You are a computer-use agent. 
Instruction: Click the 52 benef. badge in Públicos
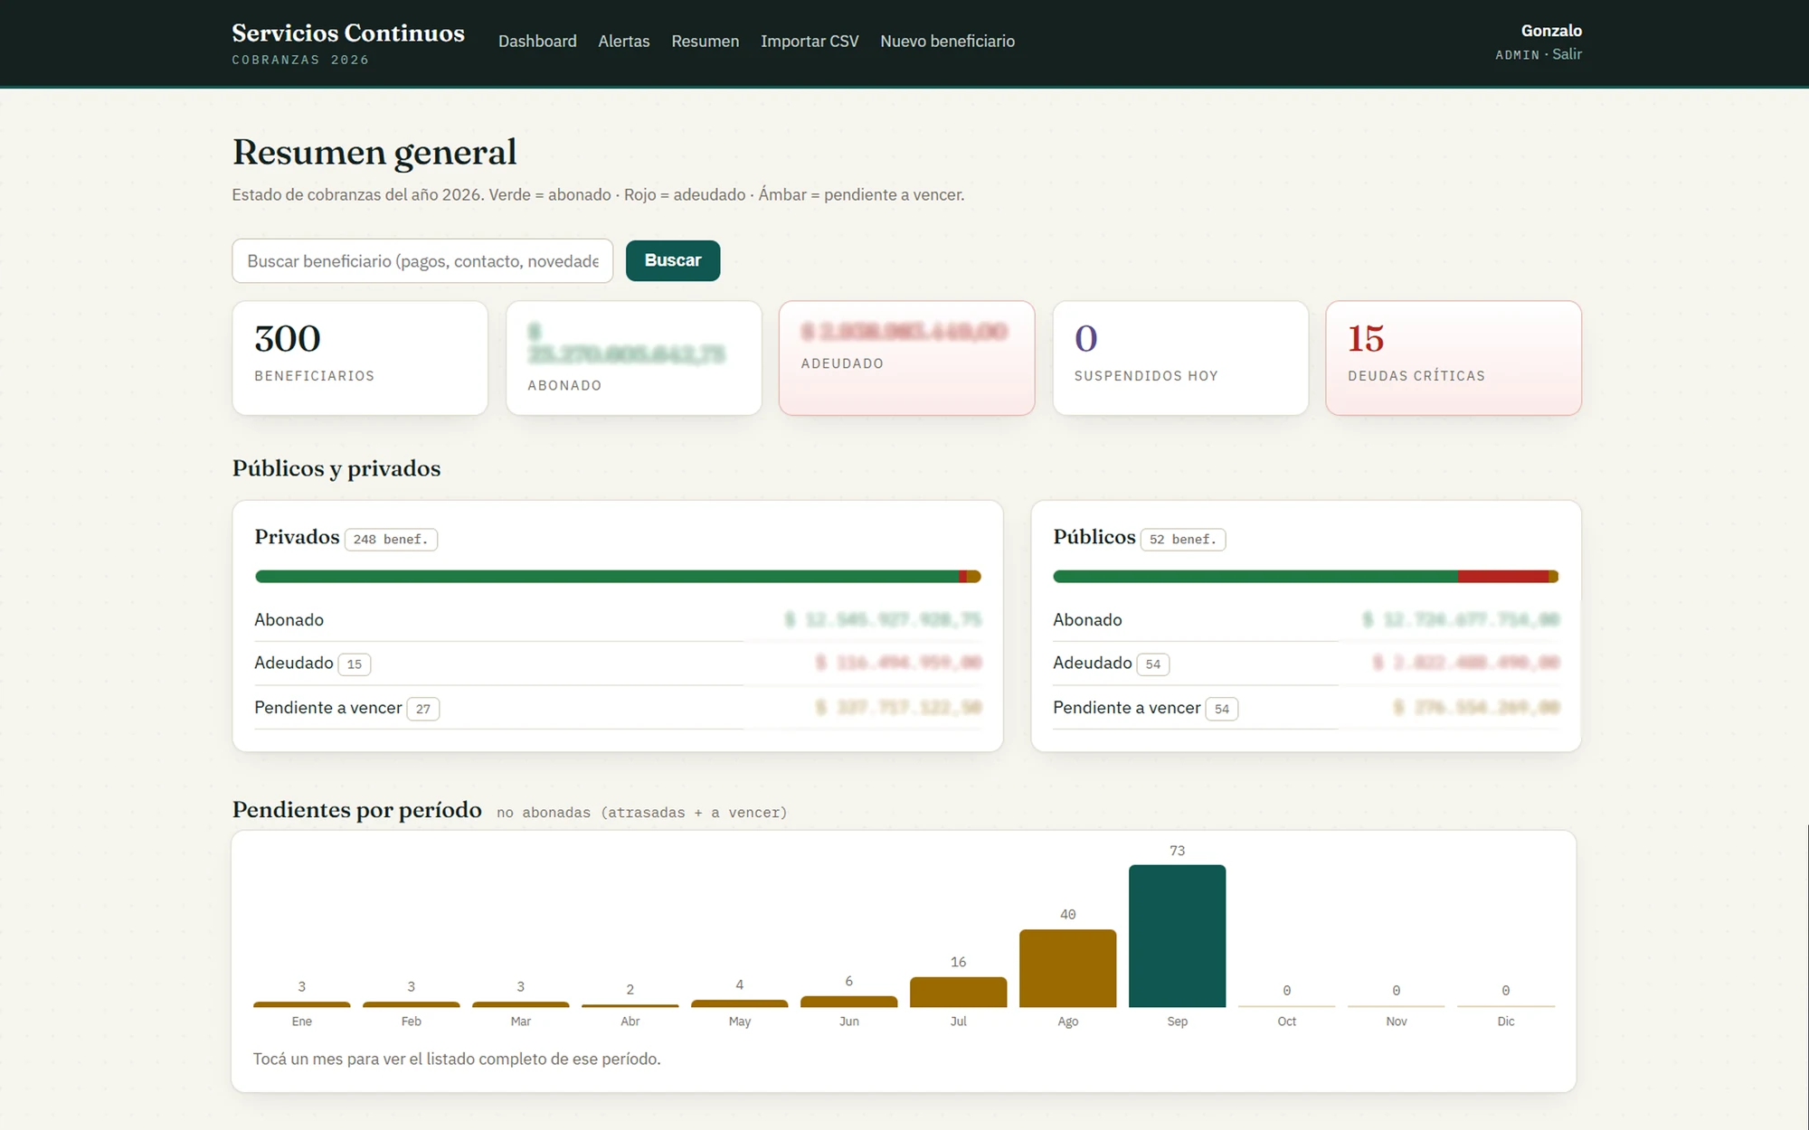1182,540
